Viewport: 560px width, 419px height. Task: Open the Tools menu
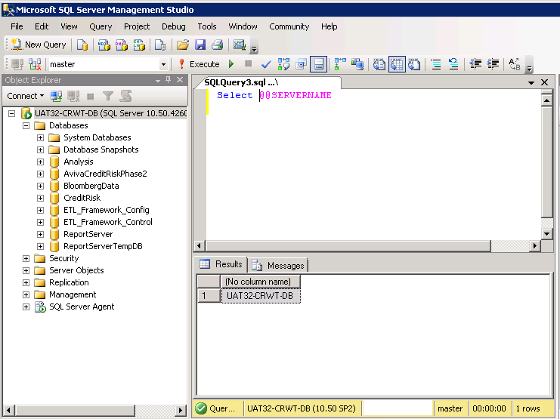click(x=207, y=26)
